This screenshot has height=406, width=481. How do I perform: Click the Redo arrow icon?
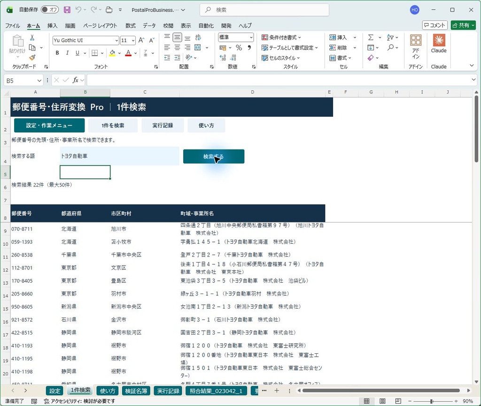[93, 9]
